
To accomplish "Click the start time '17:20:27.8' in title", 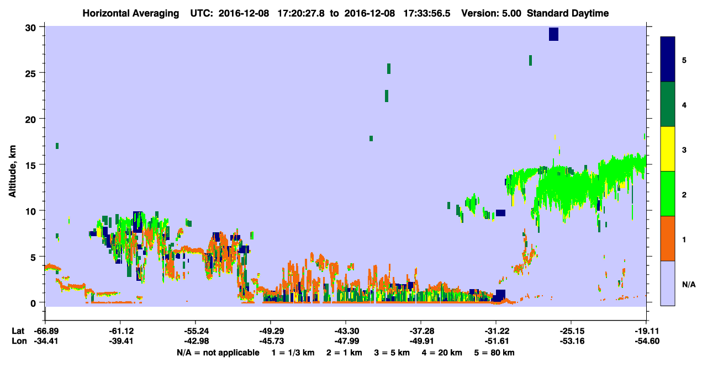I will [x=301, y=13].
